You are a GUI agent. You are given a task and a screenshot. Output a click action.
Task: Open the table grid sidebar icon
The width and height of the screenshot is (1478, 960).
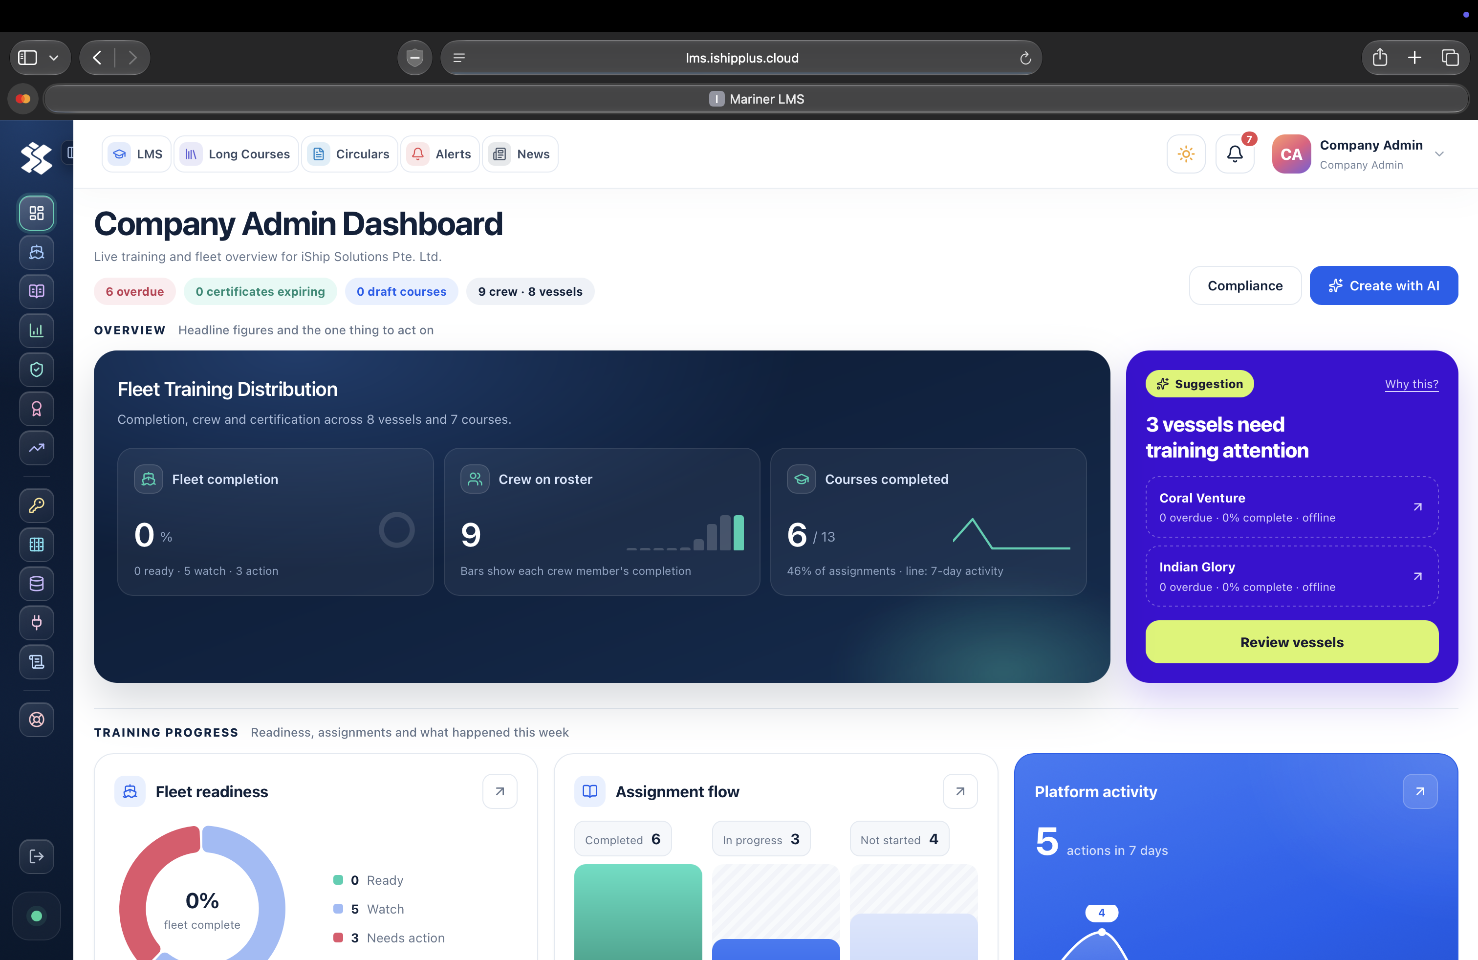(37, 545)
